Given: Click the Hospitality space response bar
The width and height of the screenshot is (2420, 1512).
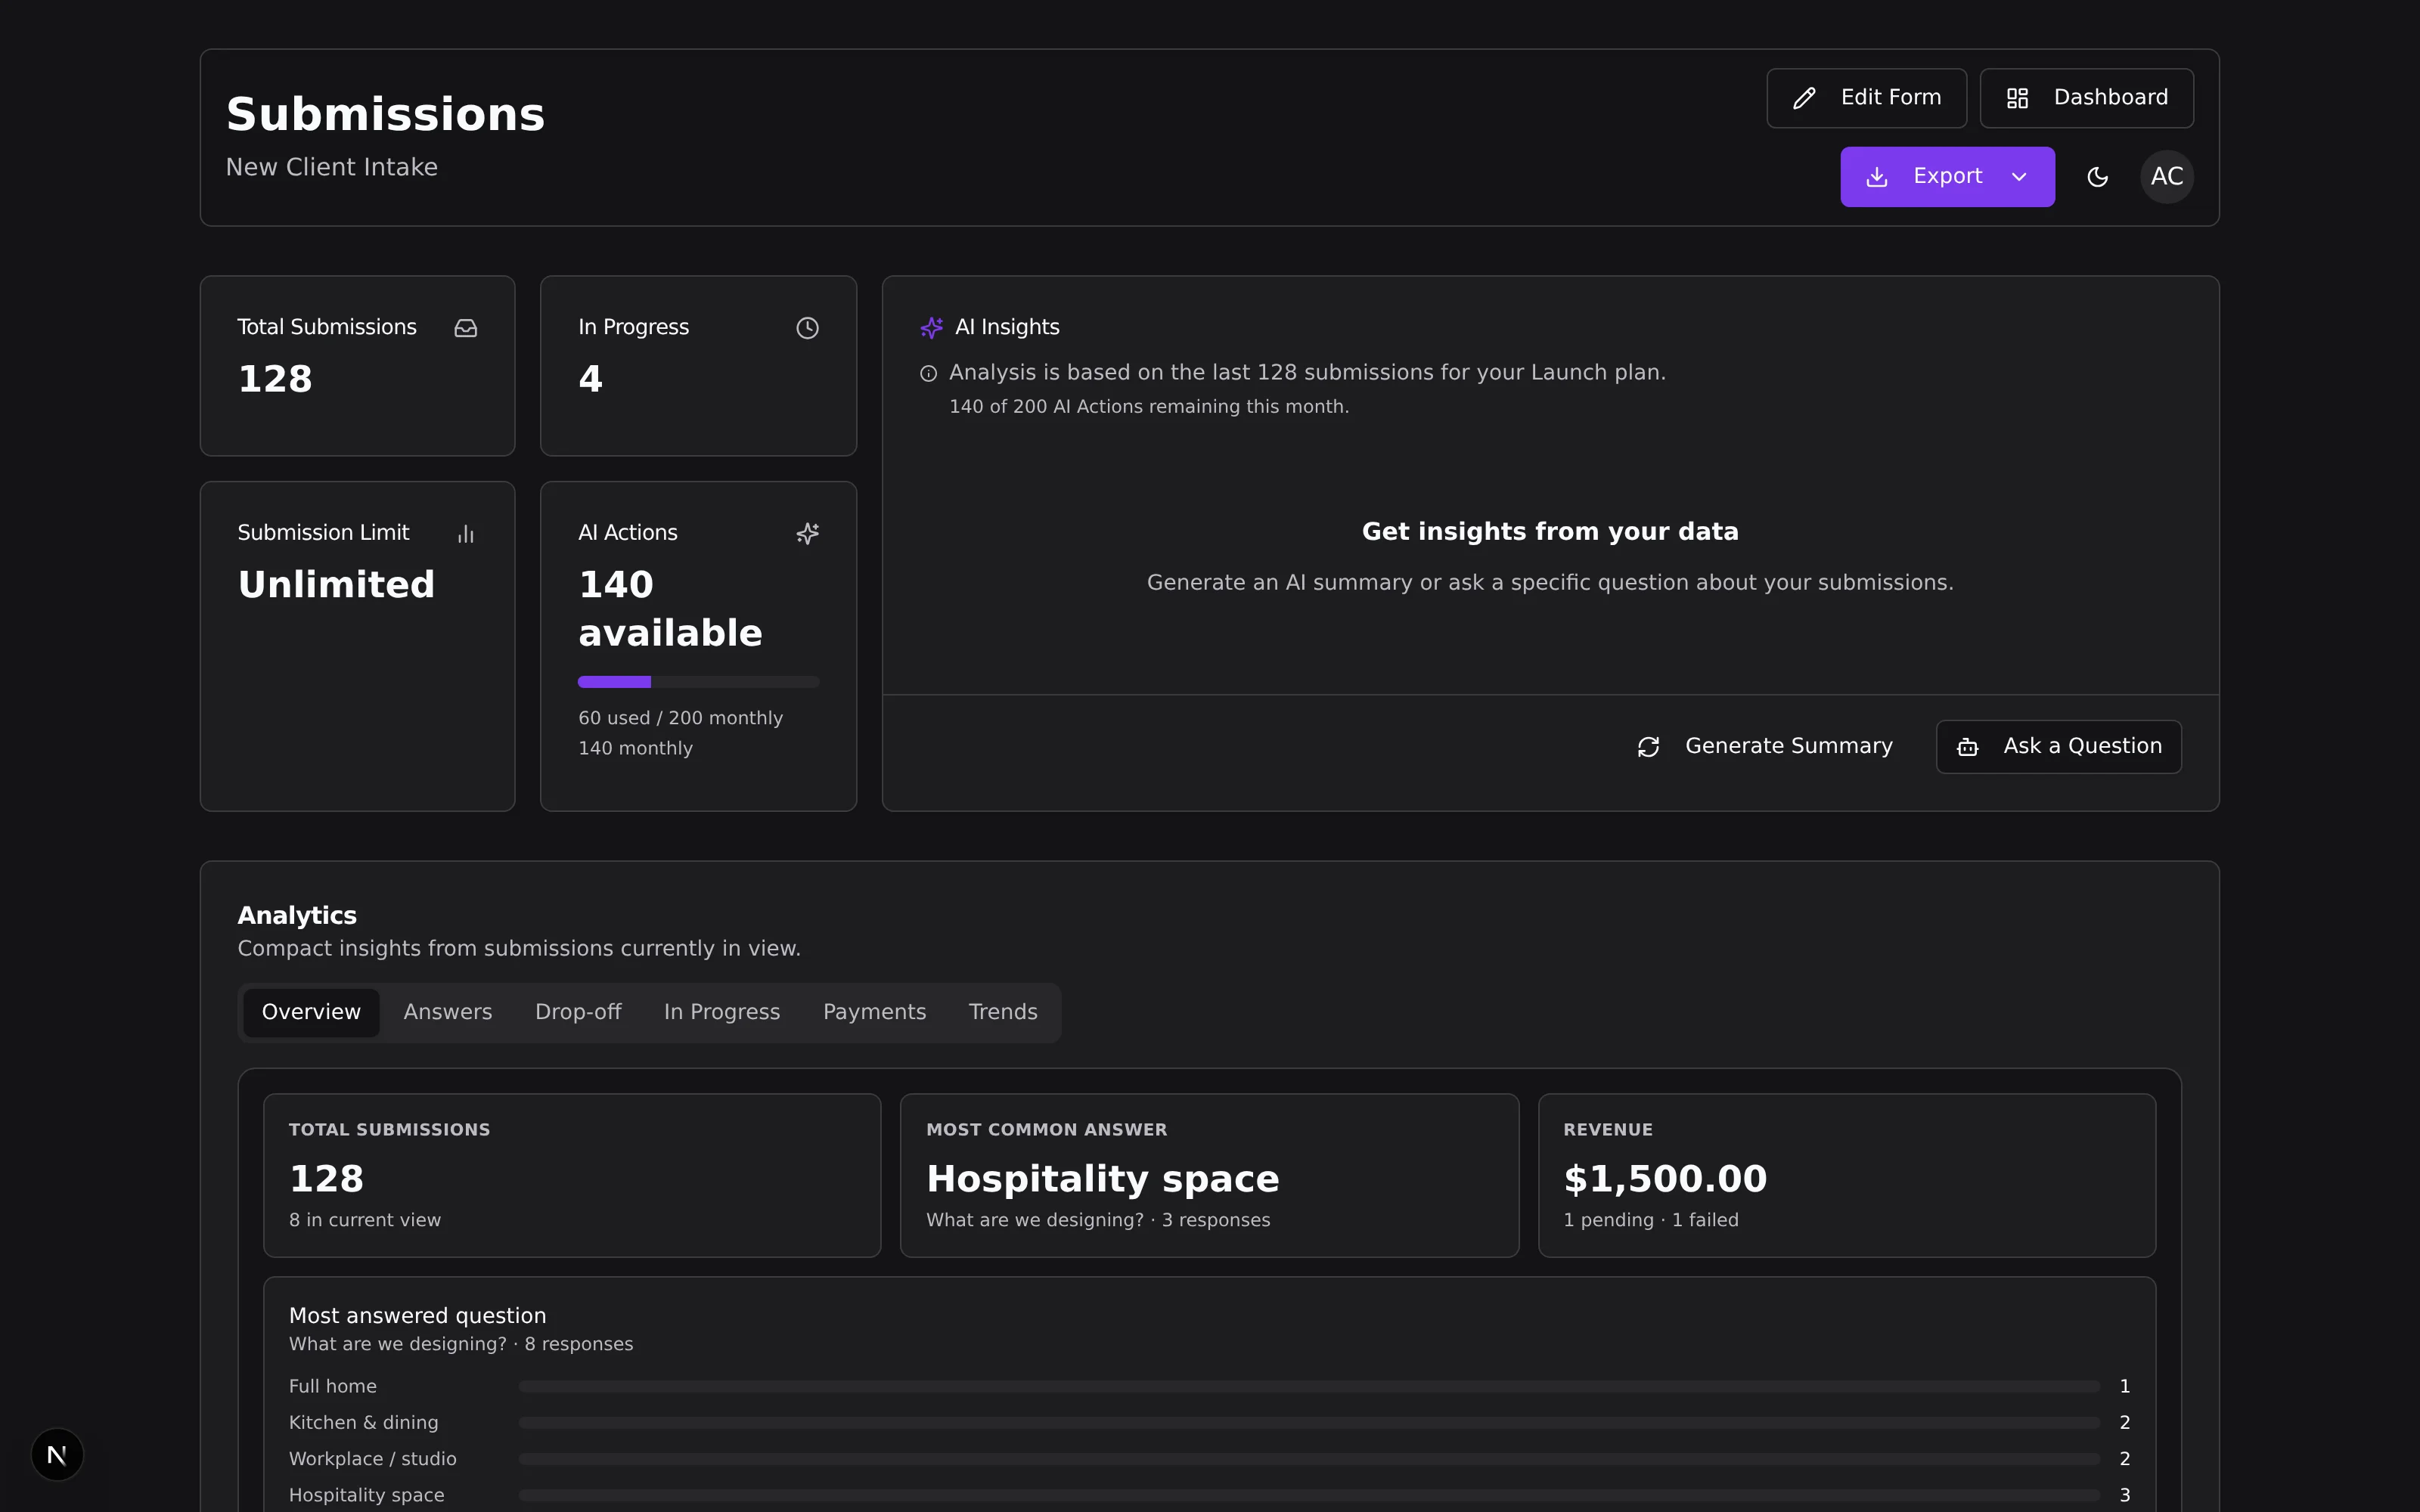Looking at the screenshot, I should point(1309,1496).
